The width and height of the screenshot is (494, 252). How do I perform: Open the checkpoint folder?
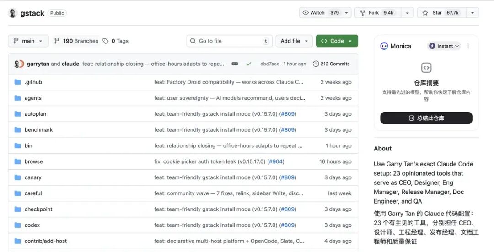pyautogui.click(x=38, y=209)
